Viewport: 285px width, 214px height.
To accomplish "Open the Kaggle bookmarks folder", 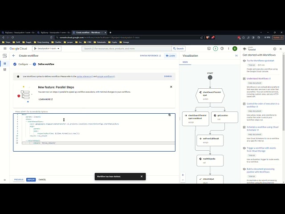I will coord(27,42).
